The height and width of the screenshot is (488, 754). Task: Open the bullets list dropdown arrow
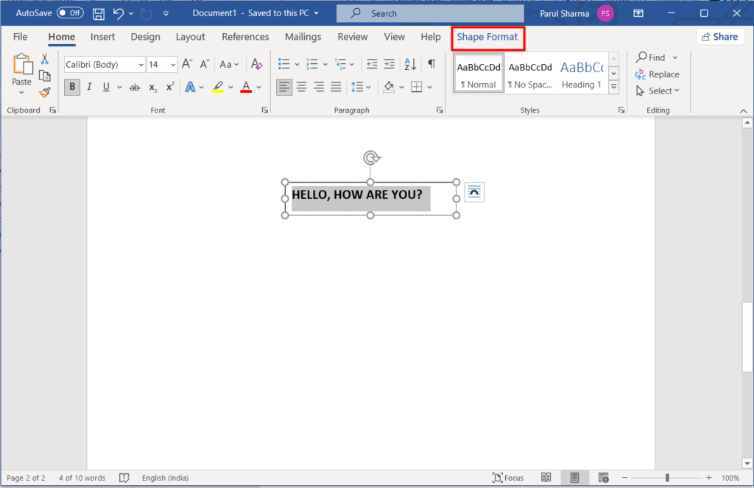[297, 65]
